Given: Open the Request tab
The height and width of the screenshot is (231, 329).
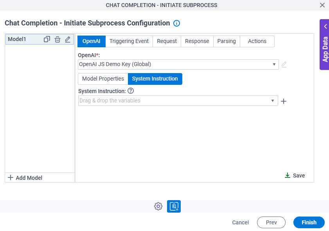Looking at the screenshot, I should pos(167,41).
